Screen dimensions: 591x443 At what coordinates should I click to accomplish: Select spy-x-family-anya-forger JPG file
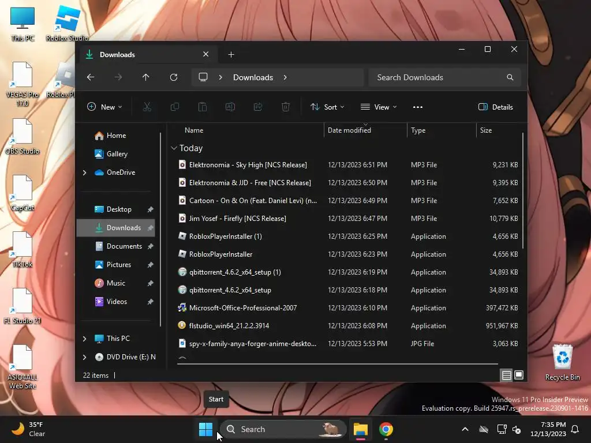click(x=347, y=344)
